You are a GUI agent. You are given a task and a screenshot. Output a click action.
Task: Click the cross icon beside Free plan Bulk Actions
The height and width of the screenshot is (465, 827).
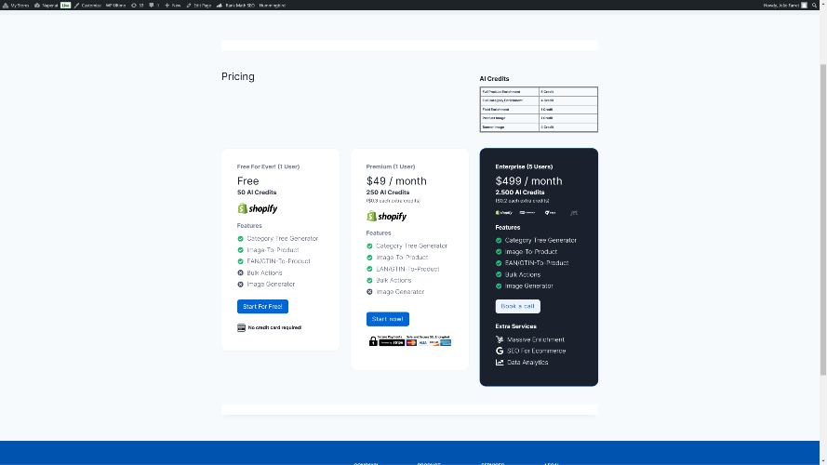[241, 273]
